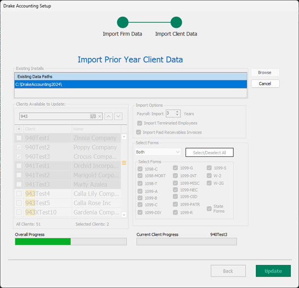Click the Back button
Screen dimensions: 299x288
click(x=228, y=271)
